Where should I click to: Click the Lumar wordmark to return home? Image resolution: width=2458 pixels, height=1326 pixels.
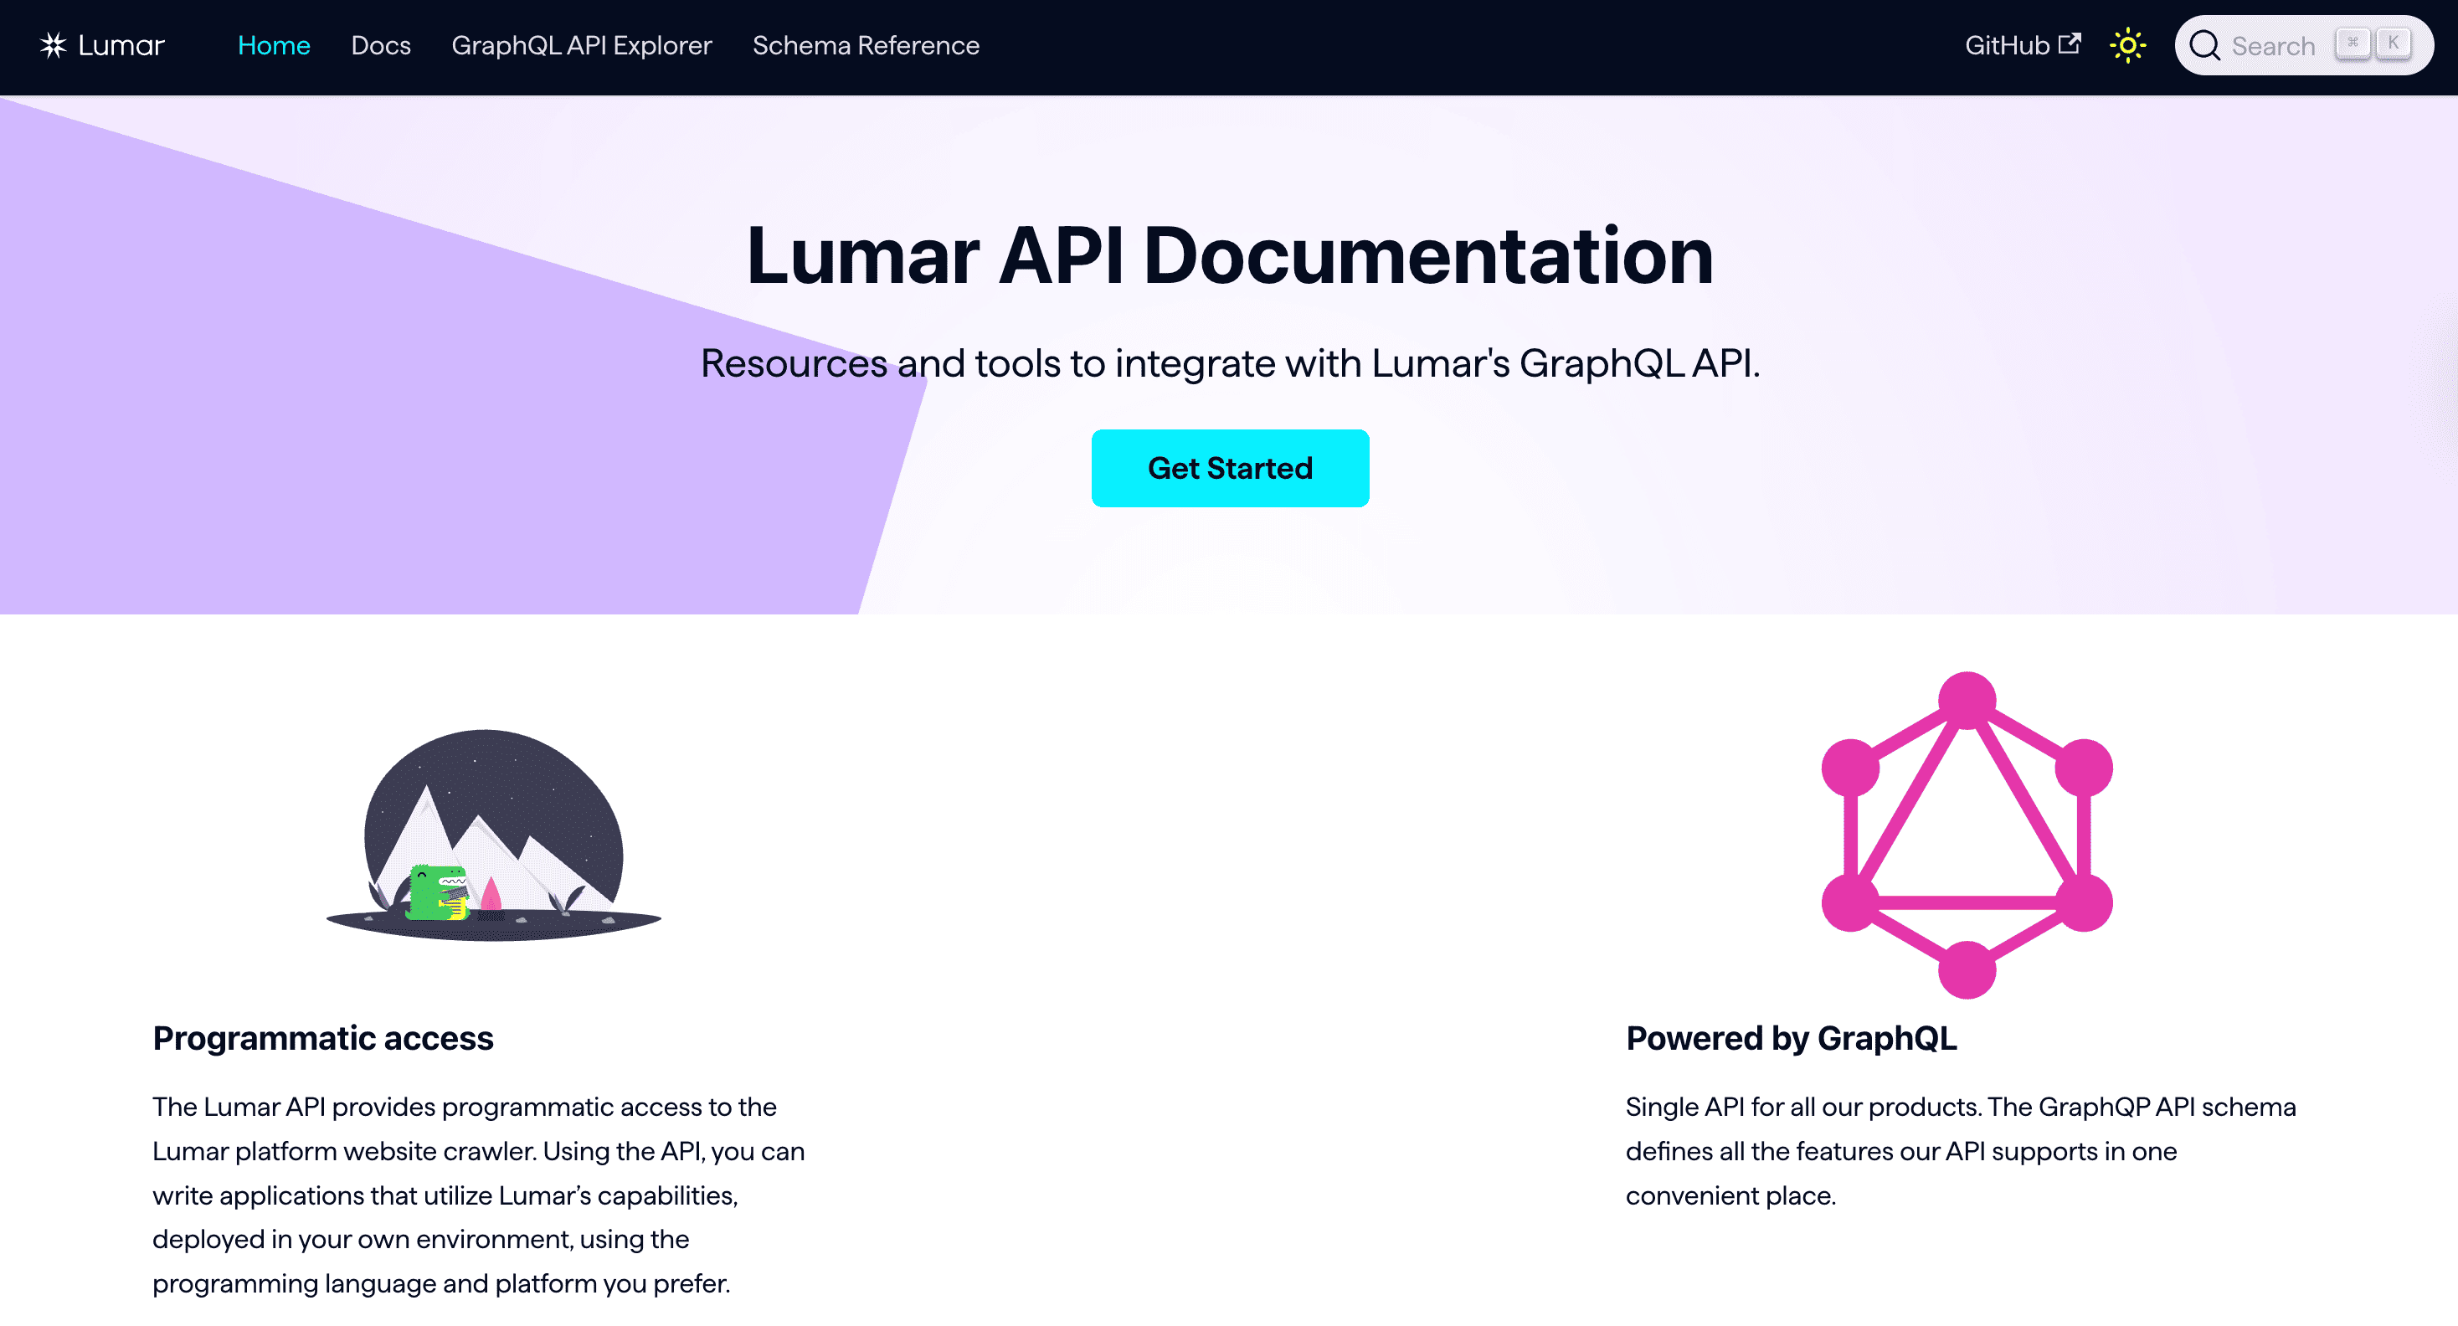(x=121, y=45)
